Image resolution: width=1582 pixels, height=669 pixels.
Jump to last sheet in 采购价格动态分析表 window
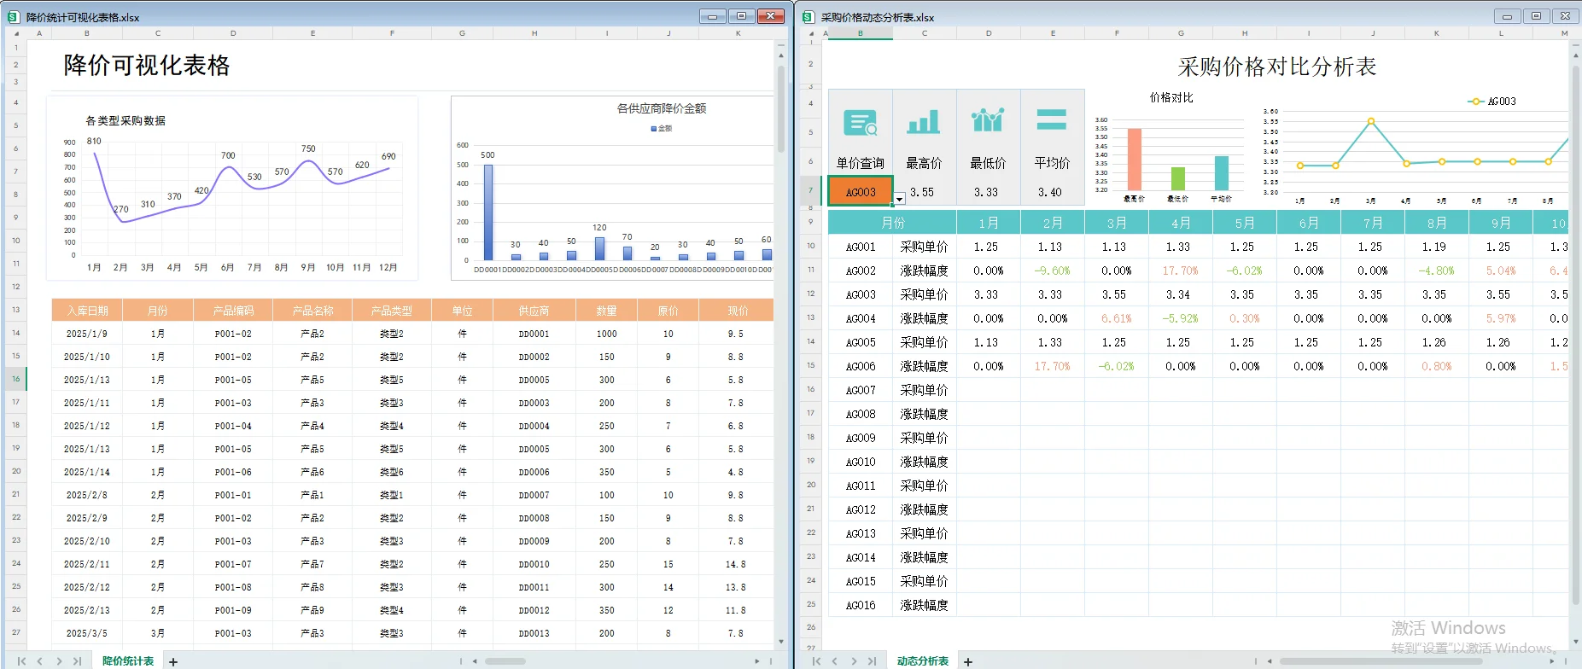tap(872, 661)
